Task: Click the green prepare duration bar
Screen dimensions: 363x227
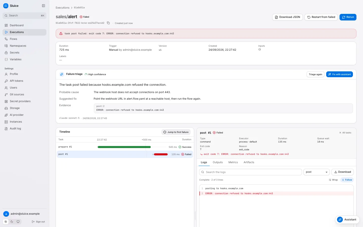Action: tap(124, 147)
